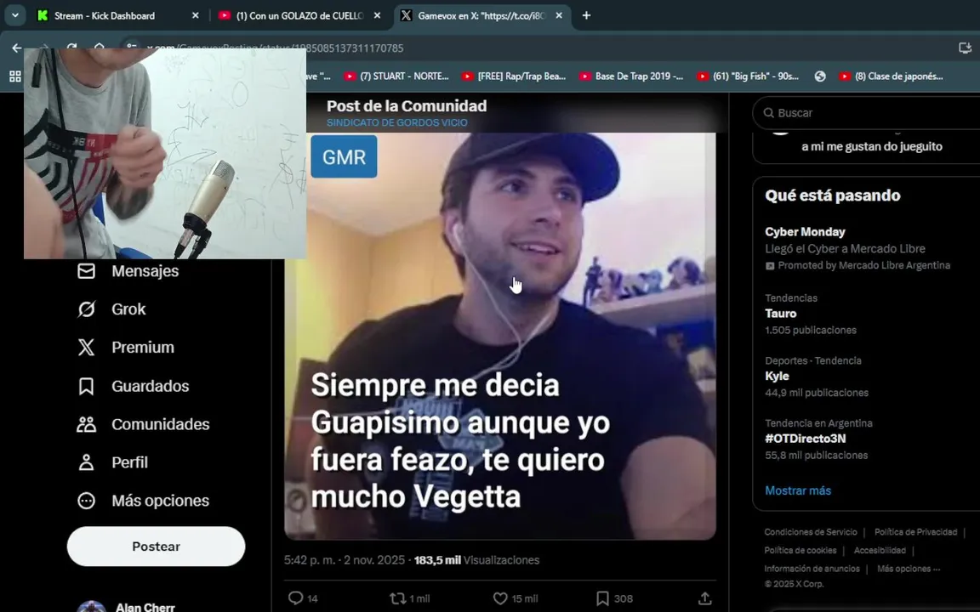Click the 183,5 mil Visualizaciones count
The image size is (980, 612).
pyautogui.click(x=476, y=560)
